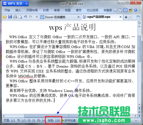Toggle 拼写检查 spell check in status bar
This screenshot has height=125, width=143.
[x=69, y=120]
